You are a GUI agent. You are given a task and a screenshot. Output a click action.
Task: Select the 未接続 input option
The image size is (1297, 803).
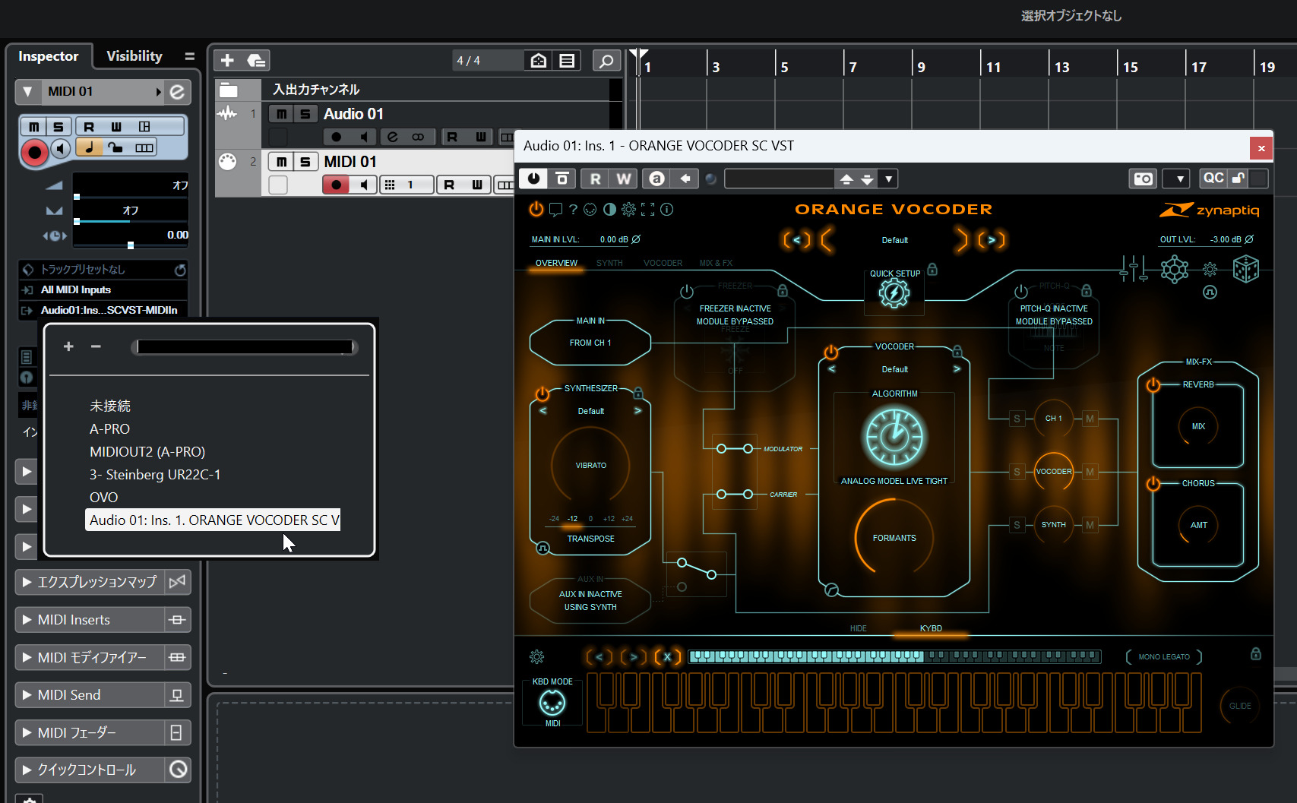coord(110,406)
